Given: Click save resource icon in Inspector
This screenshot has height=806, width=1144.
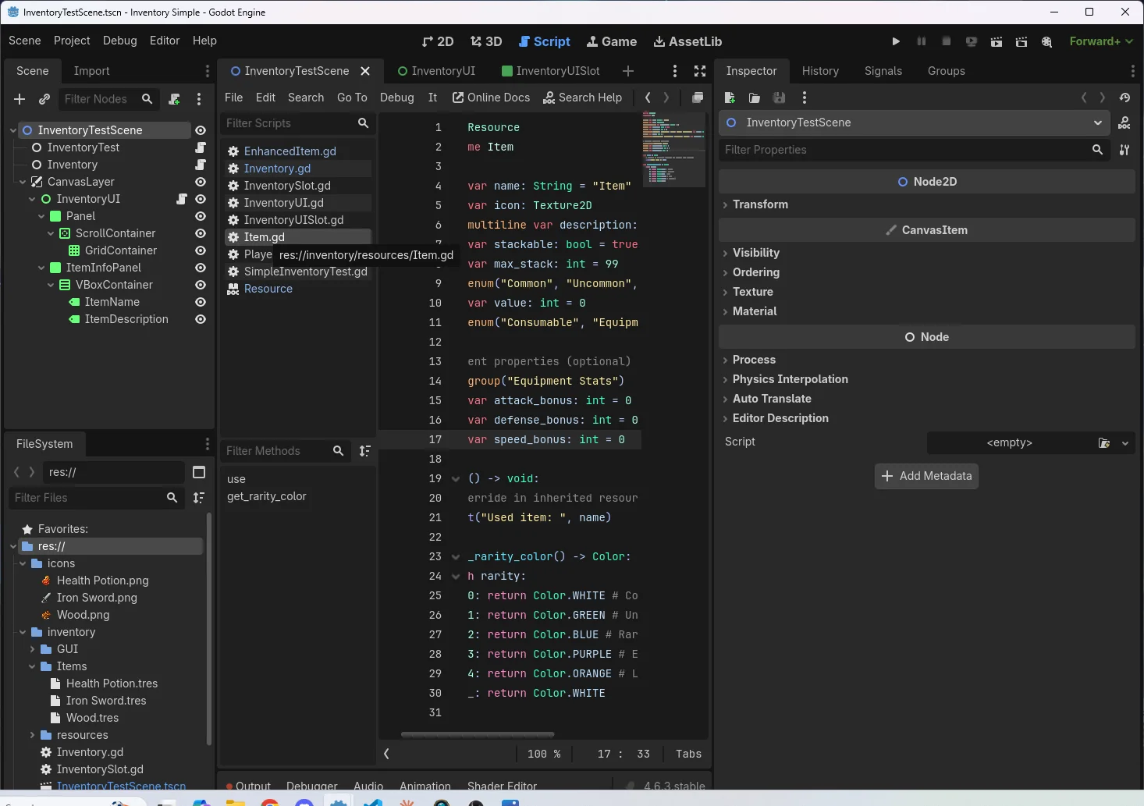Looking at the screenshot, I should [x=779, y=98].
